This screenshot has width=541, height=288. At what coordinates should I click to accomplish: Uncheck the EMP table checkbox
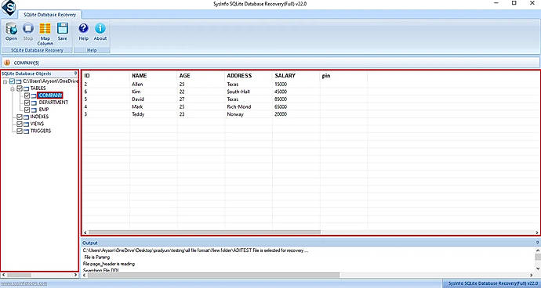tap(27, 110)
